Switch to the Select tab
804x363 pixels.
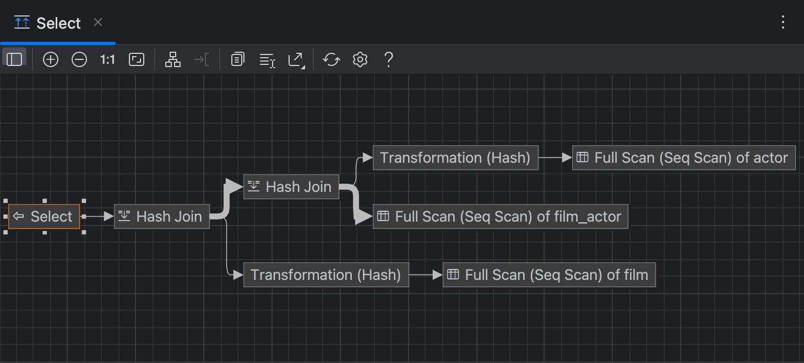click(x=58, y=23)
